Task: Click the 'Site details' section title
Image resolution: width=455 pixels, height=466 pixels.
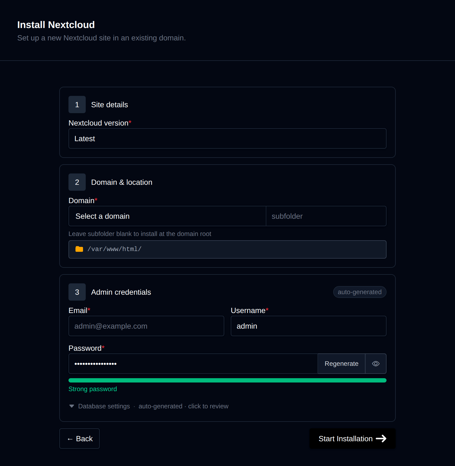Action: coord(109,105)
